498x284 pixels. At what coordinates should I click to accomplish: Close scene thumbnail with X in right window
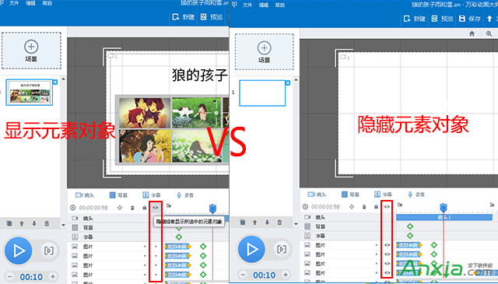[288, 82]
